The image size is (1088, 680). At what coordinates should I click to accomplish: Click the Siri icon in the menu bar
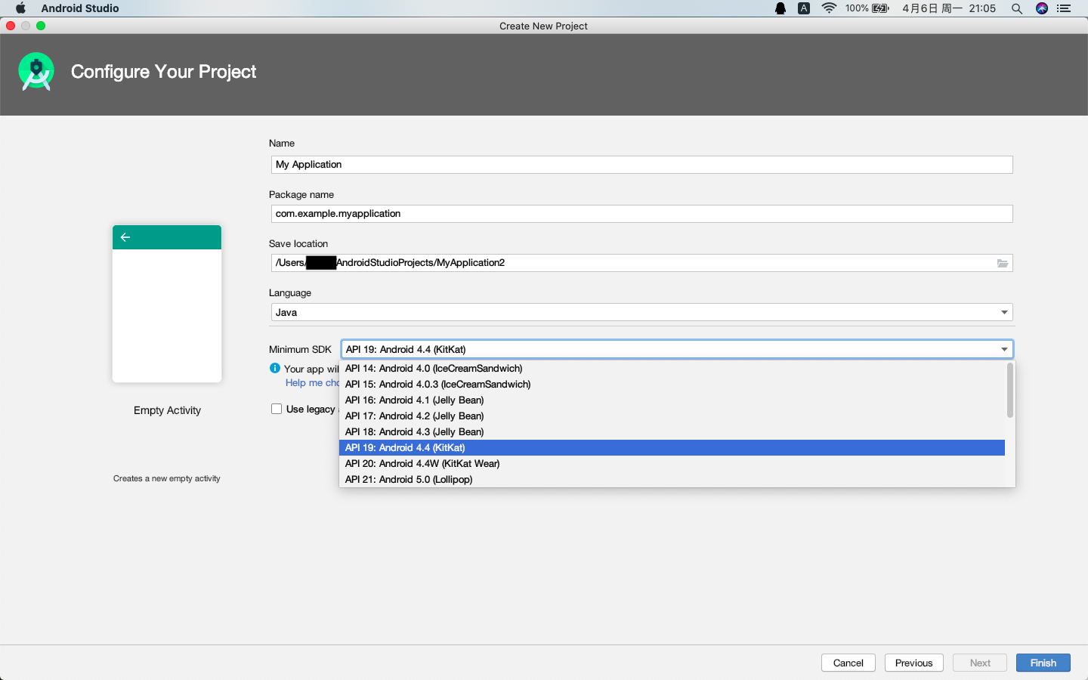click(1041, 8)
